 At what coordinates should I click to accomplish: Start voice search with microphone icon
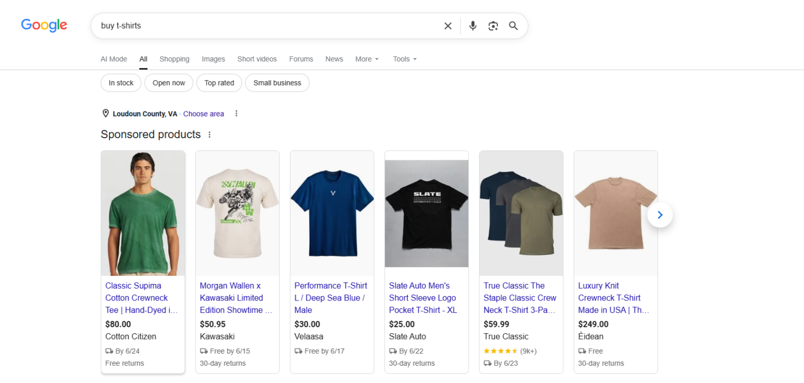[473, 26]
